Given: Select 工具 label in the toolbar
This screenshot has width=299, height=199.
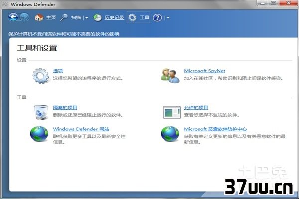Looking at the screenshot, I should (x=144, y=18).
